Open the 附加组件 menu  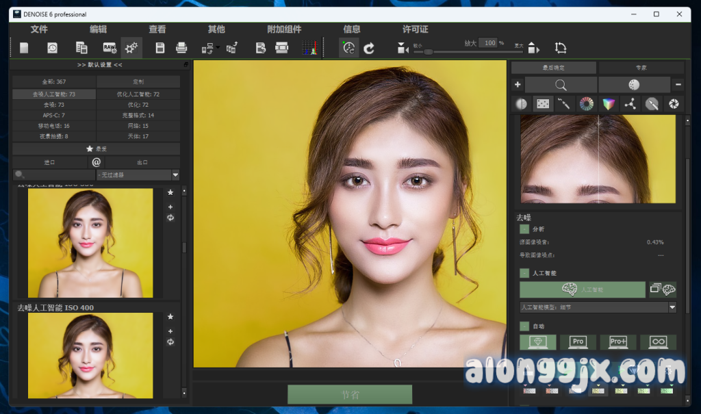284,29
